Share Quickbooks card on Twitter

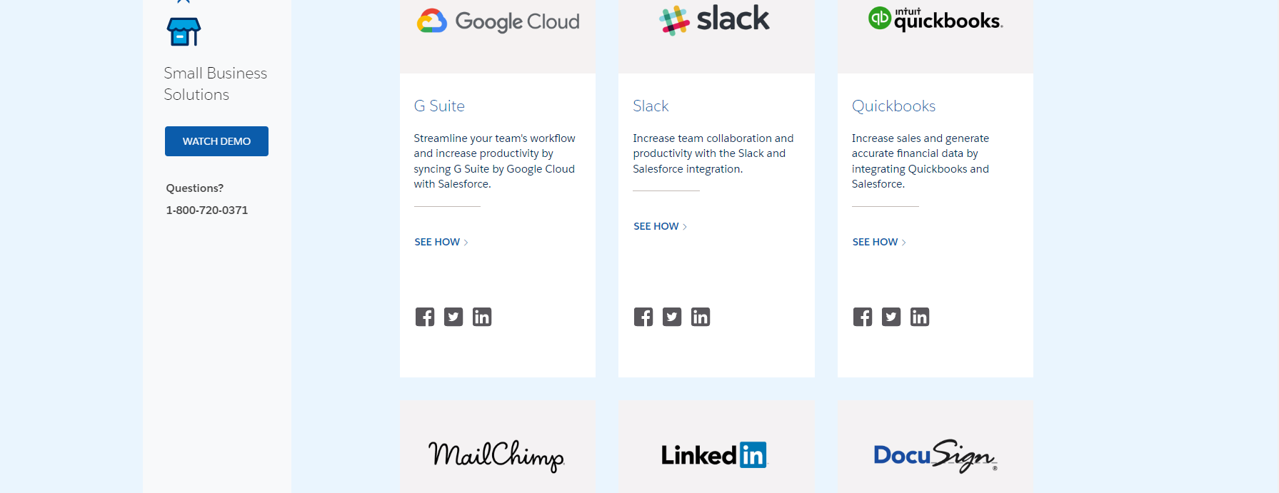point(891,317)
